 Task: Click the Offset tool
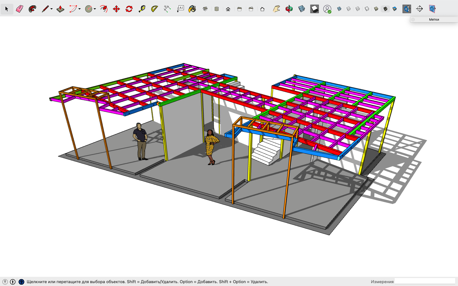click(x=104, y=9)
